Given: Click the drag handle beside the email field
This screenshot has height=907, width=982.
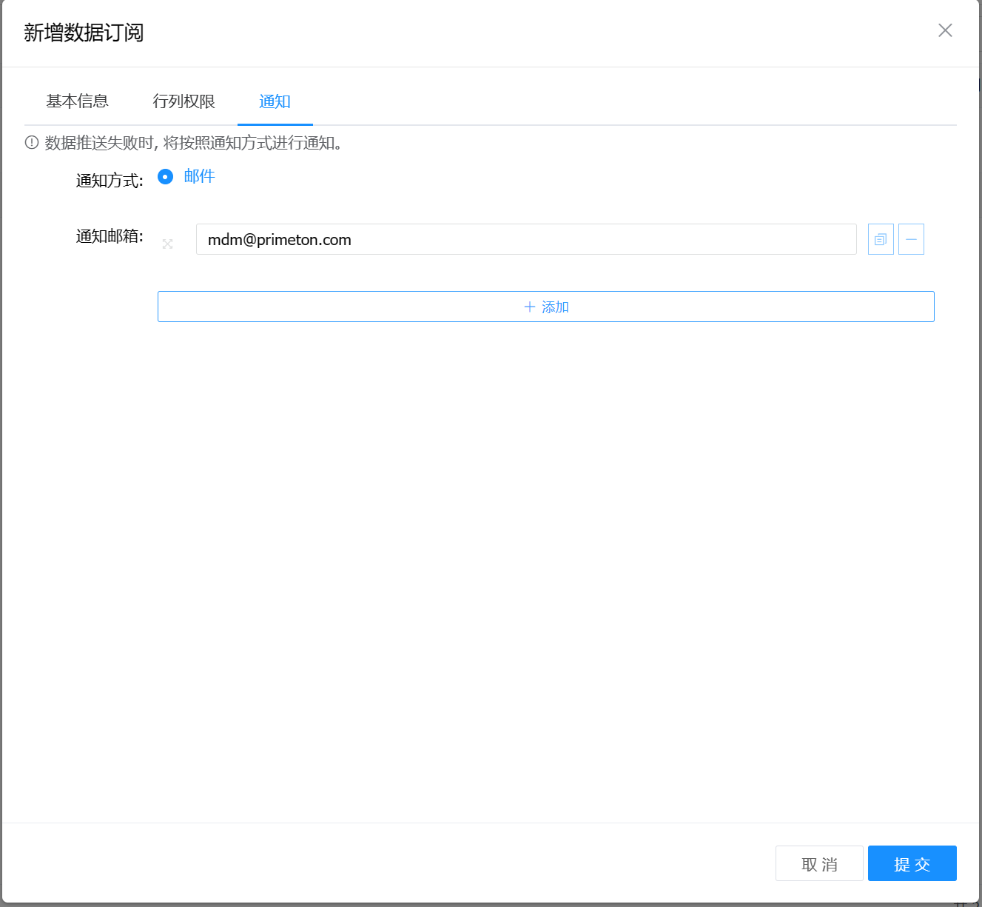Looking at the screenshot, I should [168, 244].
